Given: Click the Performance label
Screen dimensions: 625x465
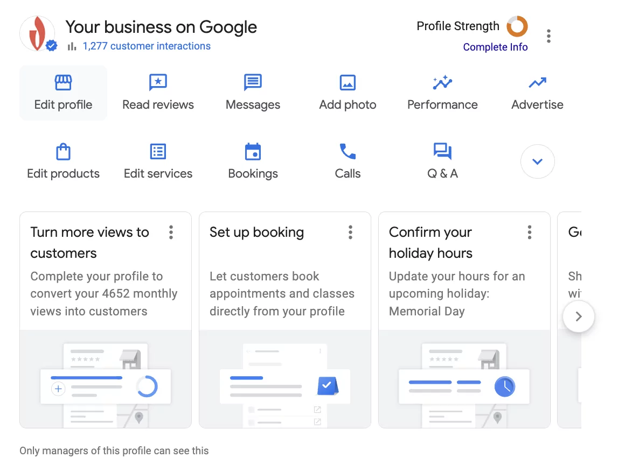Looking at the screenshot, I should (x=442, y=105).
